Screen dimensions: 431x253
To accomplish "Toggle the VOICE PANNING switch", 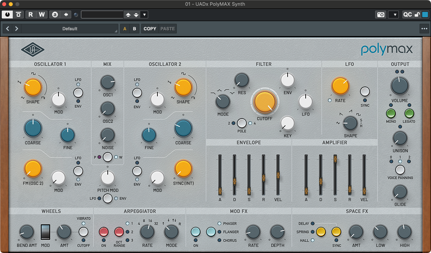I will (400, 170).
